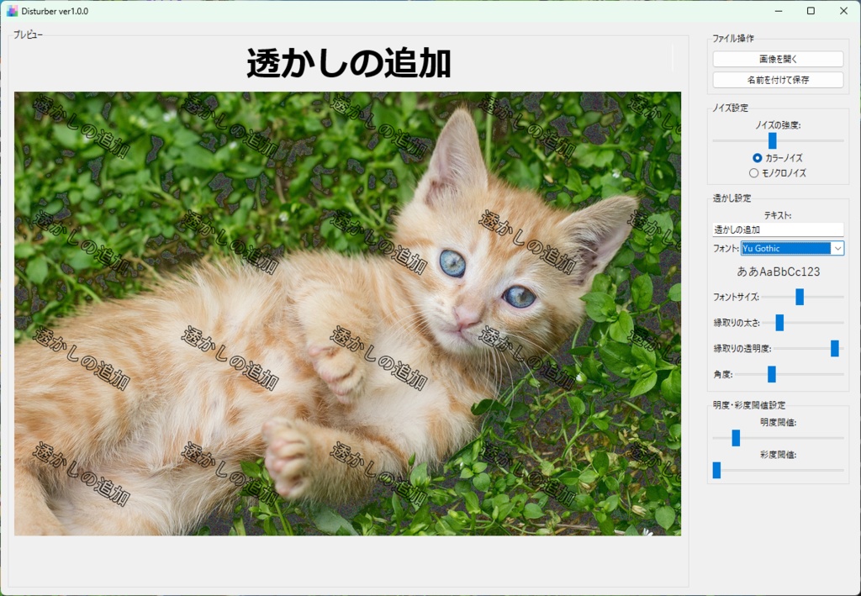
Task: Click the ああAaBbCc123 font preview text
Action: (x=779, y=271)
